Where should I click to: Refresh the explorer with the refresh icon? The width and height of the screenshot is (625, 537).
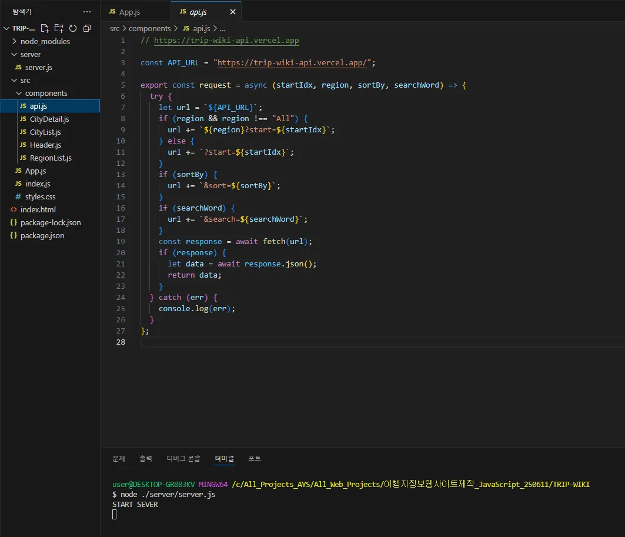click(72, 28)
